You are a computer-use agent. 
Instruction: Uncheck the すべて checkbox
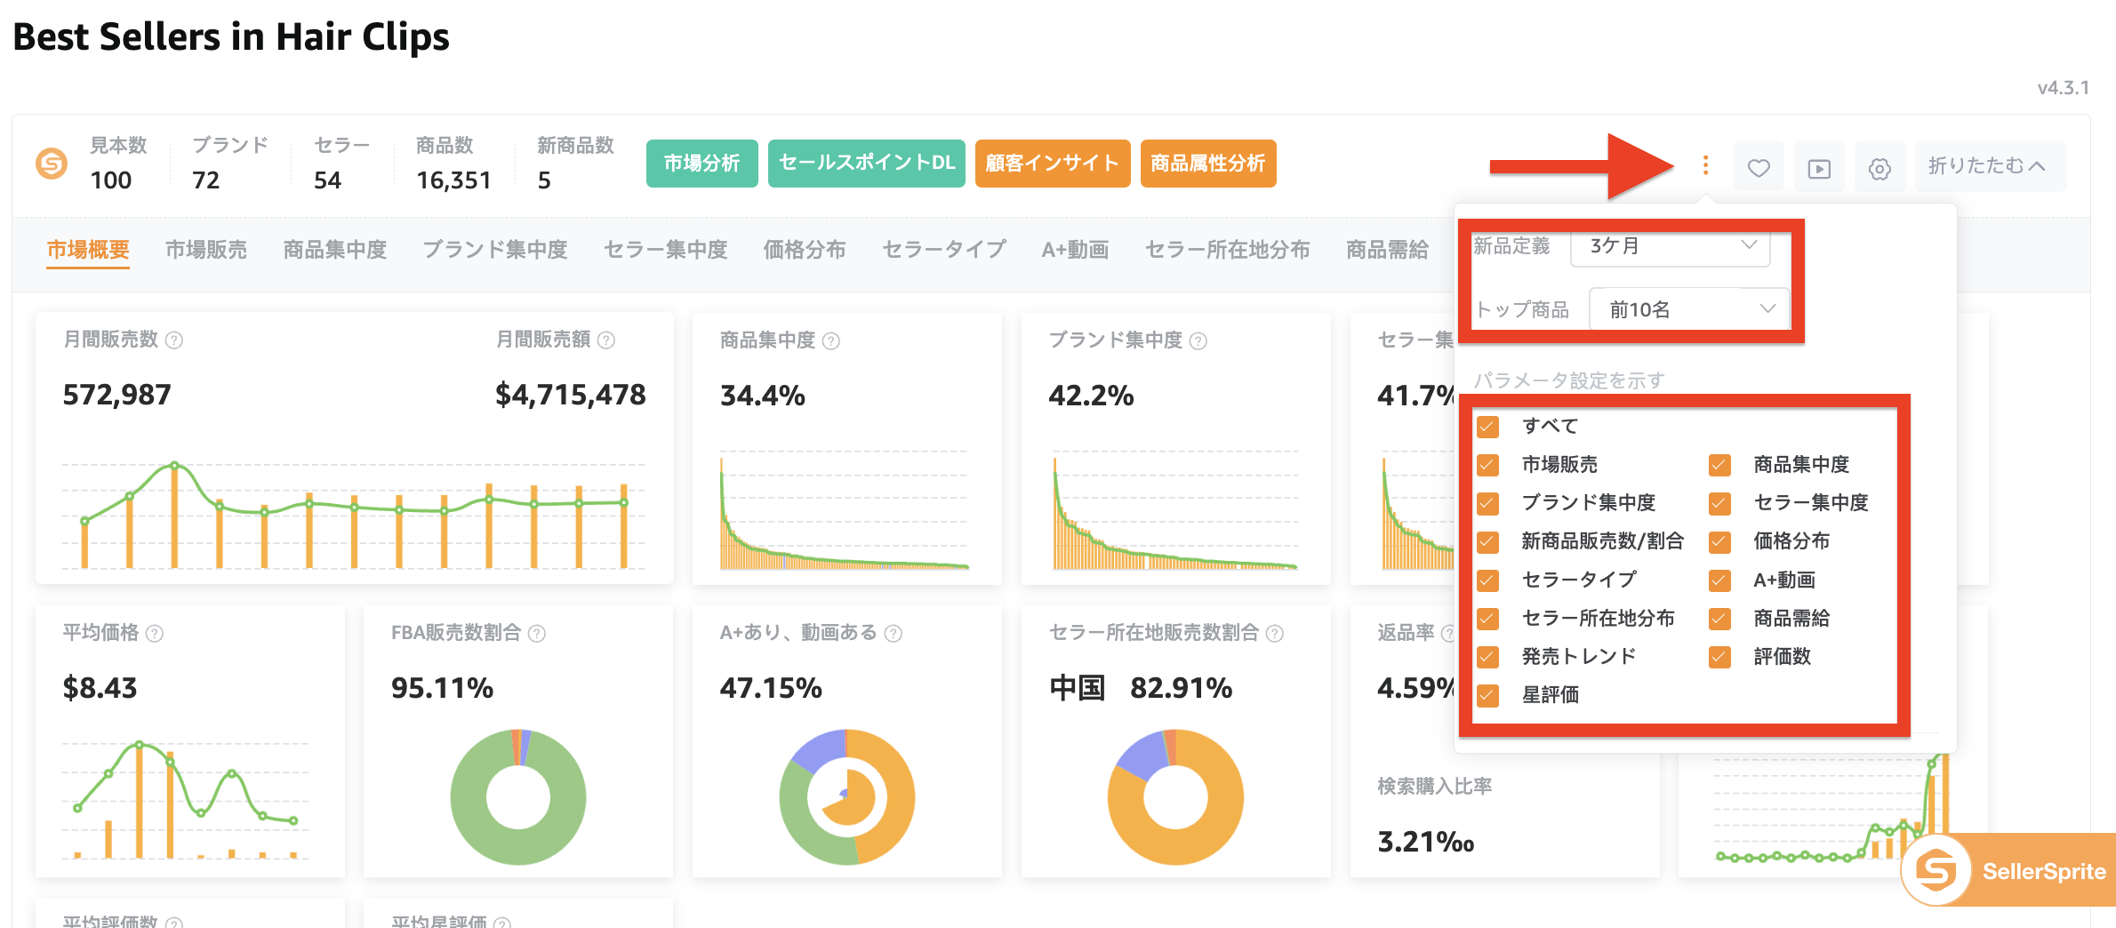tap(1488, 427)
